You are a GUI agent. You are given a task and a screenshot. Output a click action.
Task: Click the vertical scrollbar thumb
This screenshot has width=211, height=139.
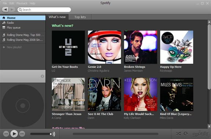pyautogui.click(x=209, y=57)
